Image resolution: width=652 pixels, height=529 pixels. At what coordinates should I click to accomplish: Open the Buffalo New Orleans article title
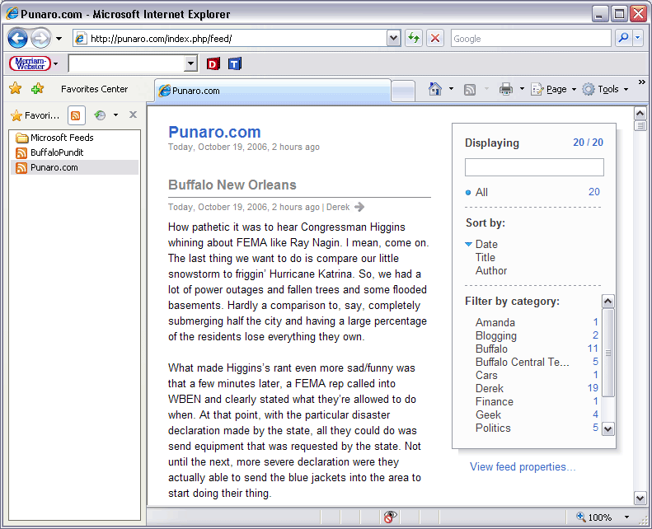point(232,185)
